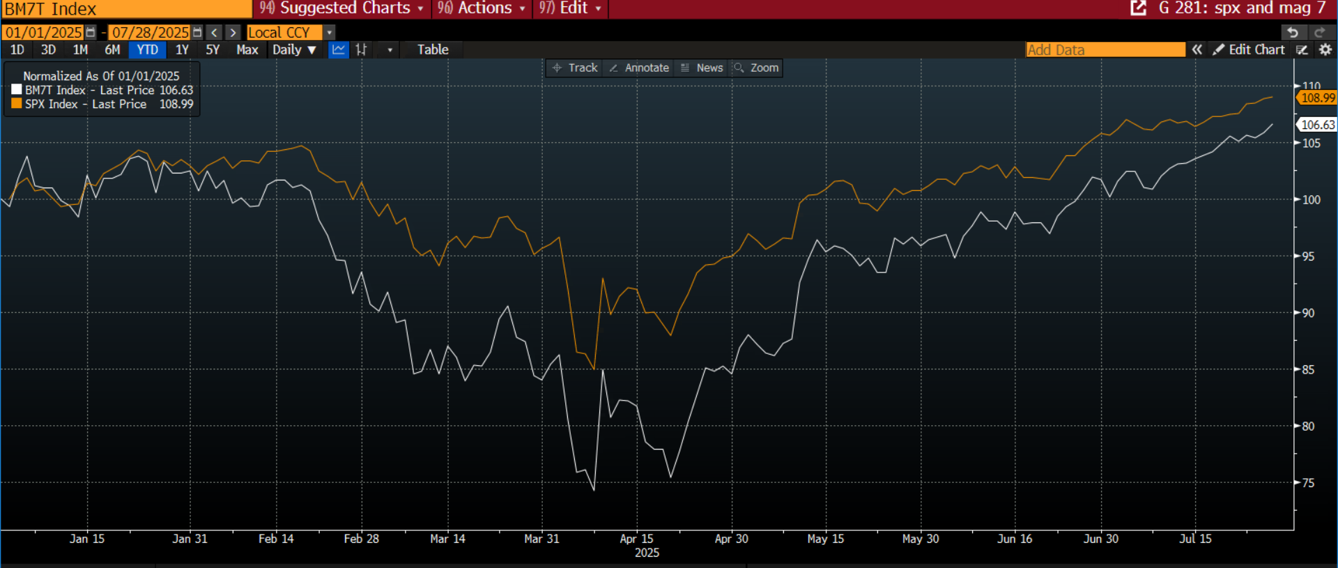Toggle the Track crosshair mode
This screenshot has width=1338, height=568.
(x=575, y=68)
